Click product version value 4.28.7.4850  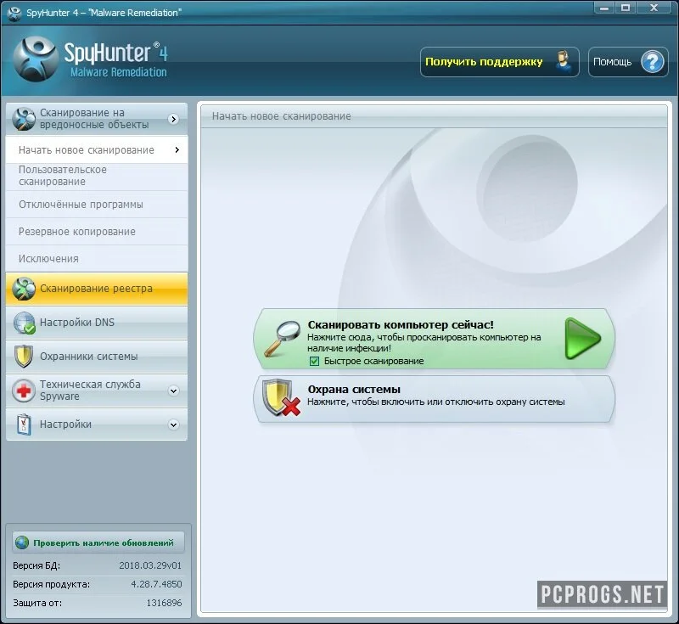coord(156,584)
